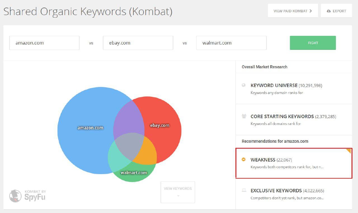Click the amazon.com label in diagram

[90, 128]
